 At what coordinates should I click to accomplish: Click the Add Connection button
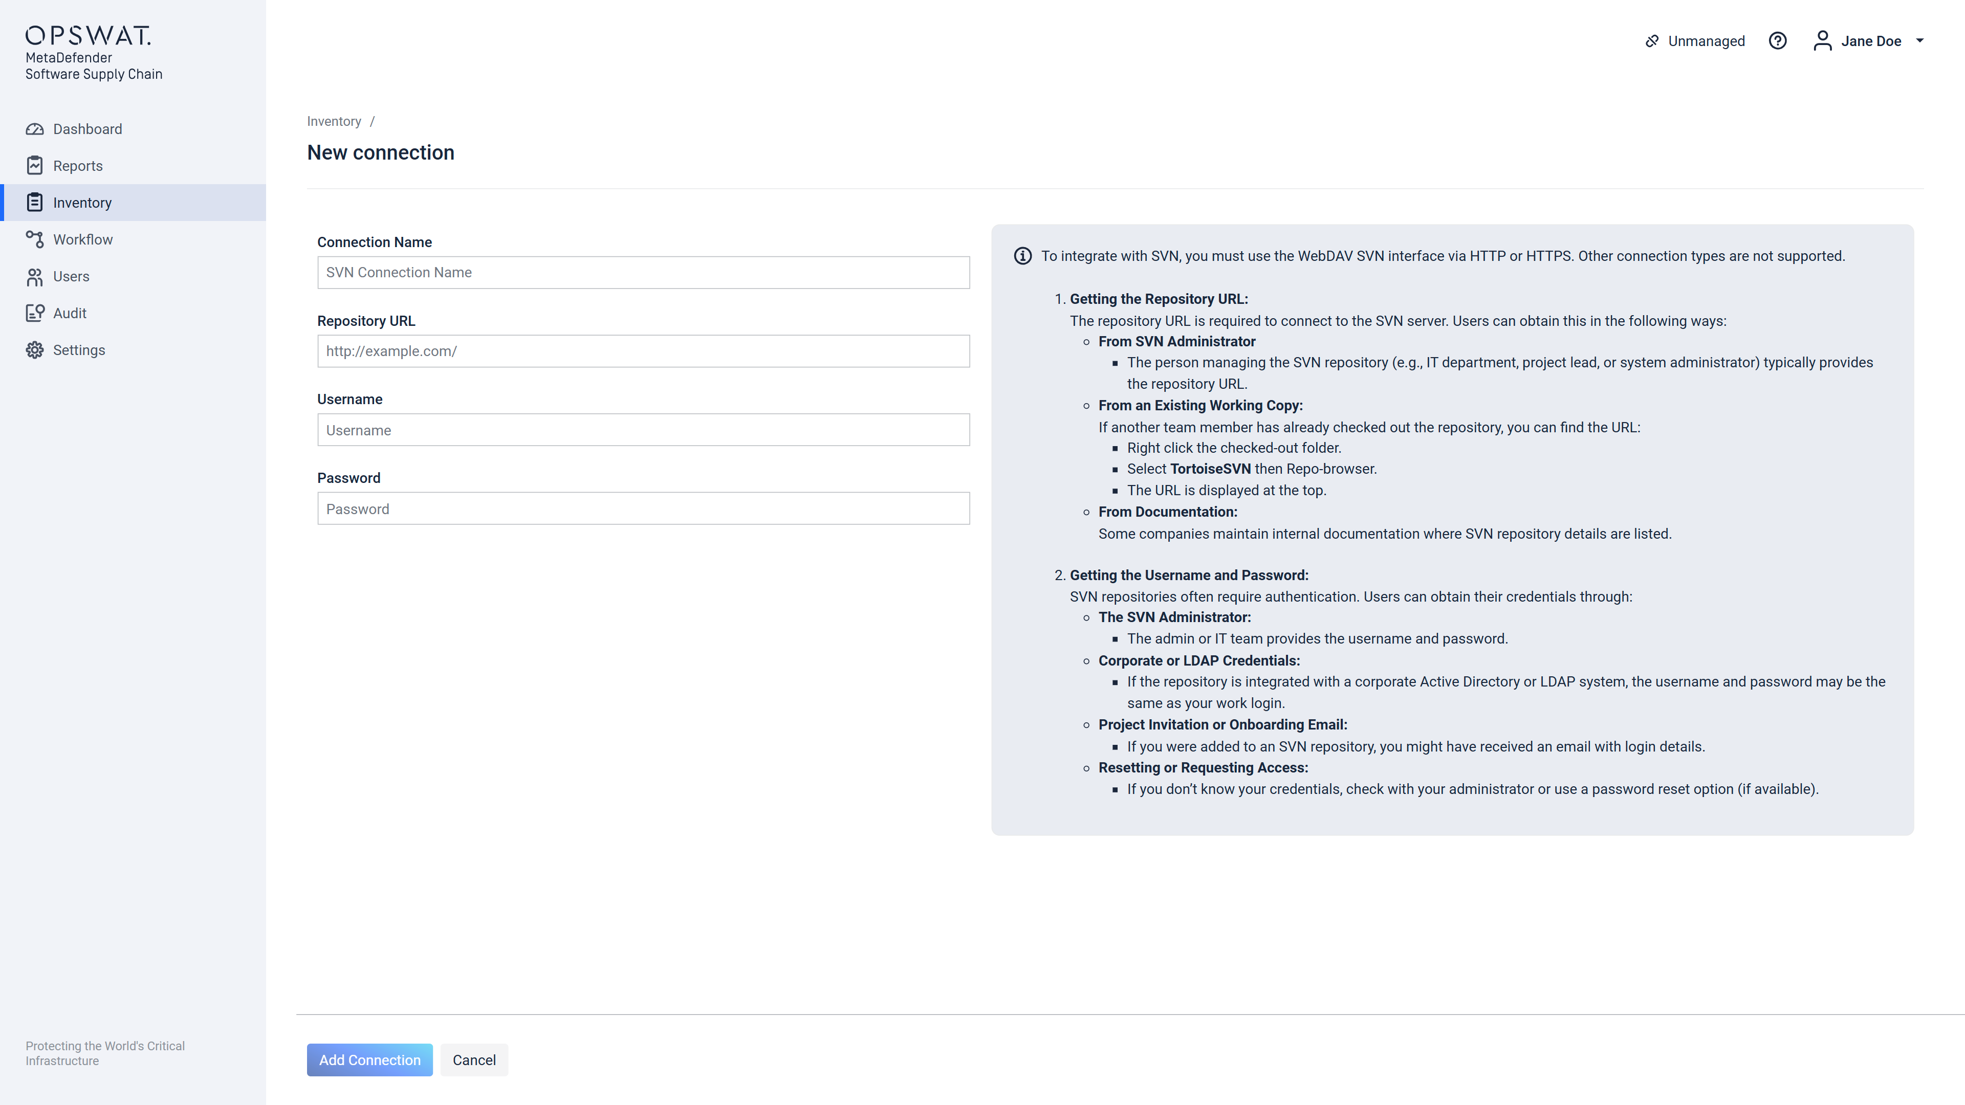[369, 1060]
